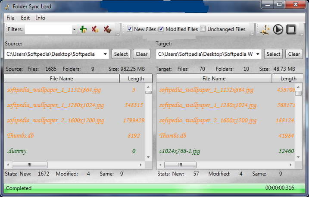Click the Target Select button
The width and height of the screenshot is (309, 197).
pyautogui.click(x=273, y=54)
